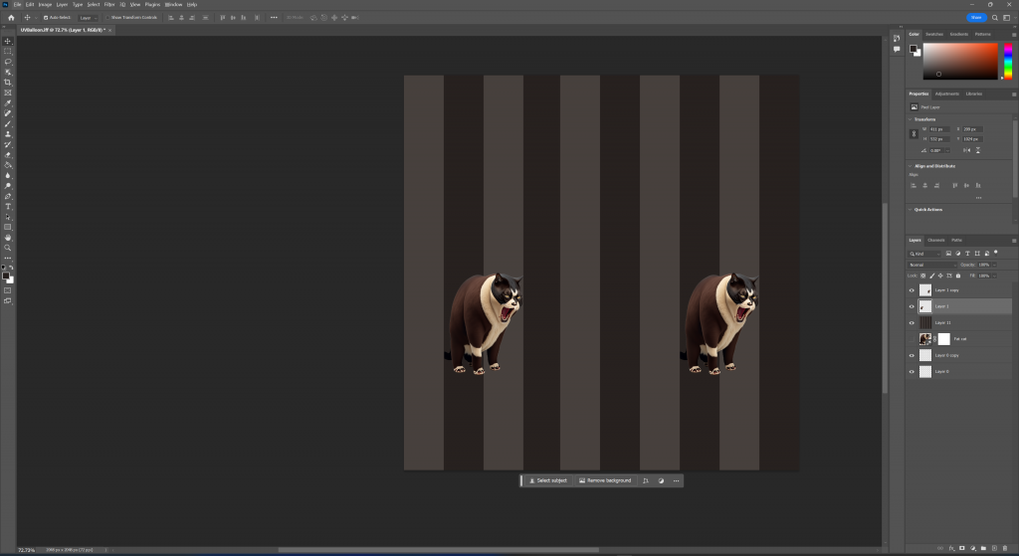Image resolution: width=1019 pixels, height=556 pixels.
Task: Toggle Auto-Select checkbox
Action: 46,18
